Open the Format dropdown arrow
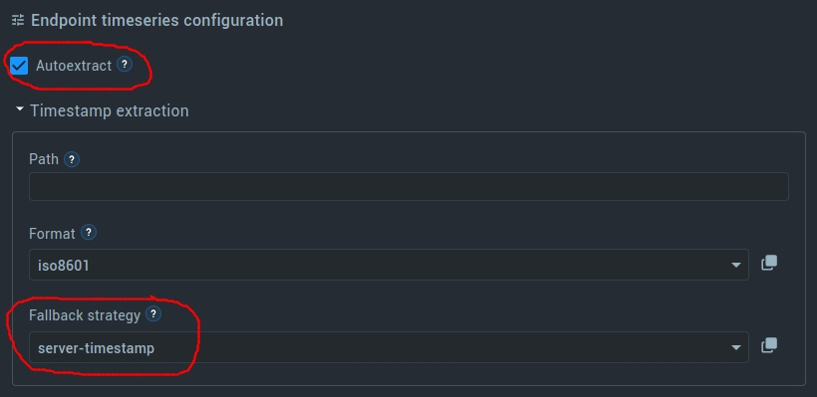817x397 pixels. pyautogui.click(x=735, y=266)
